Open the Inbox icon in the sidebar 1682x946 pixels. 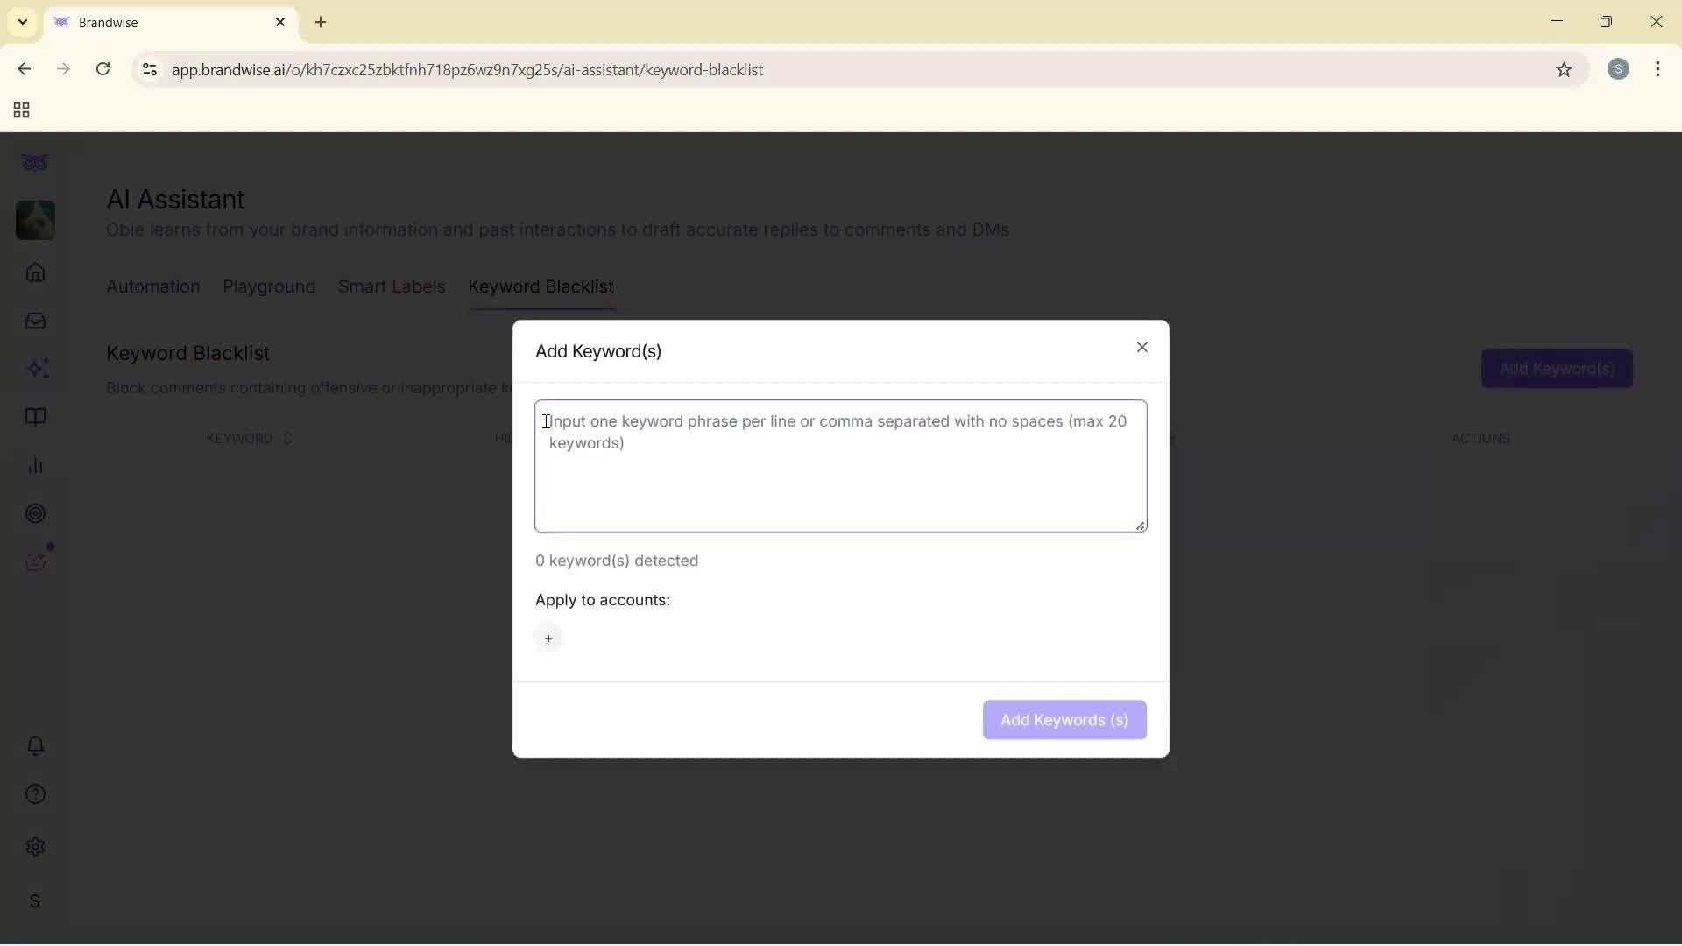[35, 321]
